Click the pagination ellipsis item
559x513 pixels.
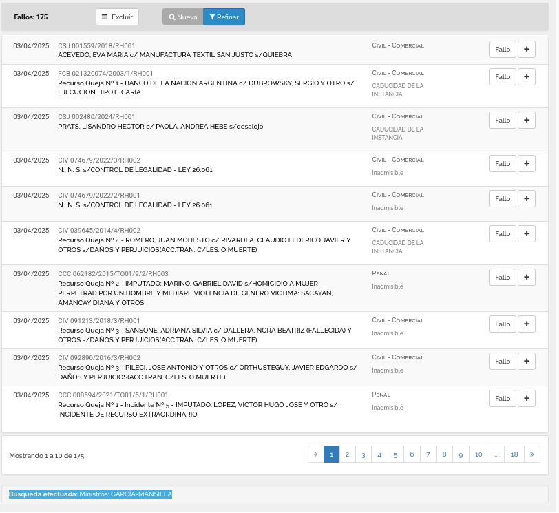(x=496, y=454)
